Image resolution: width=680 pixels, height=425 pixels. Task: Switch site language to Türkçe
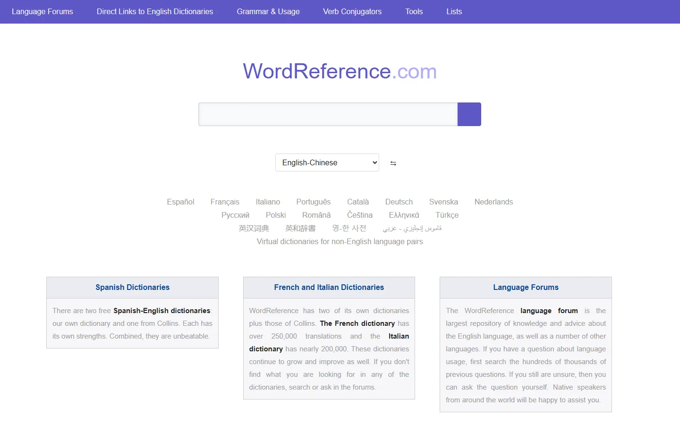coord(447,215)
